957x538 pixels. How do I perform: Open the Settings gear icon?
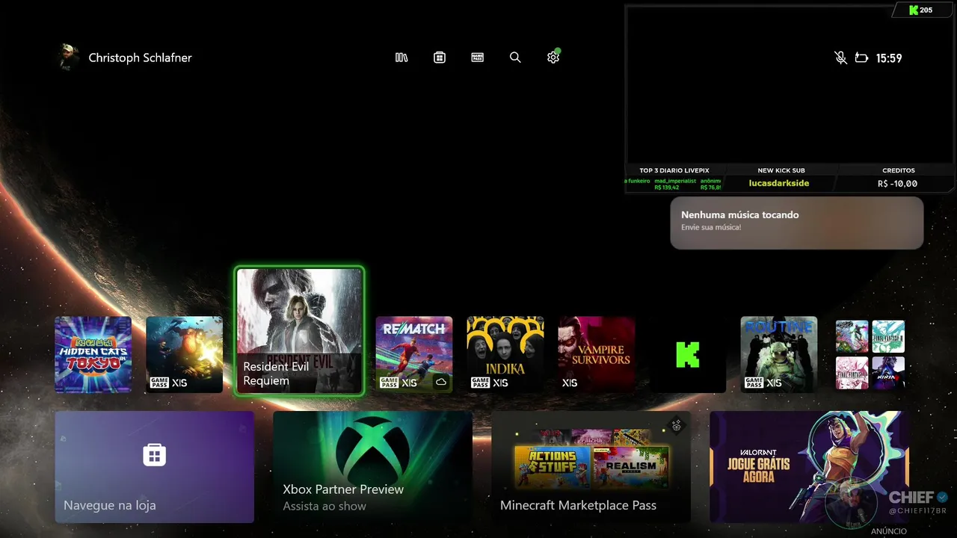click(x=553, y=57)
